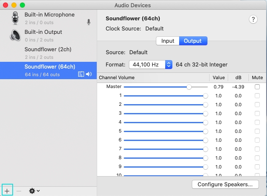Click the green zoom window button
Image resolution: width=267 pixels, height=196 pixels.
[x=22, y=5]
